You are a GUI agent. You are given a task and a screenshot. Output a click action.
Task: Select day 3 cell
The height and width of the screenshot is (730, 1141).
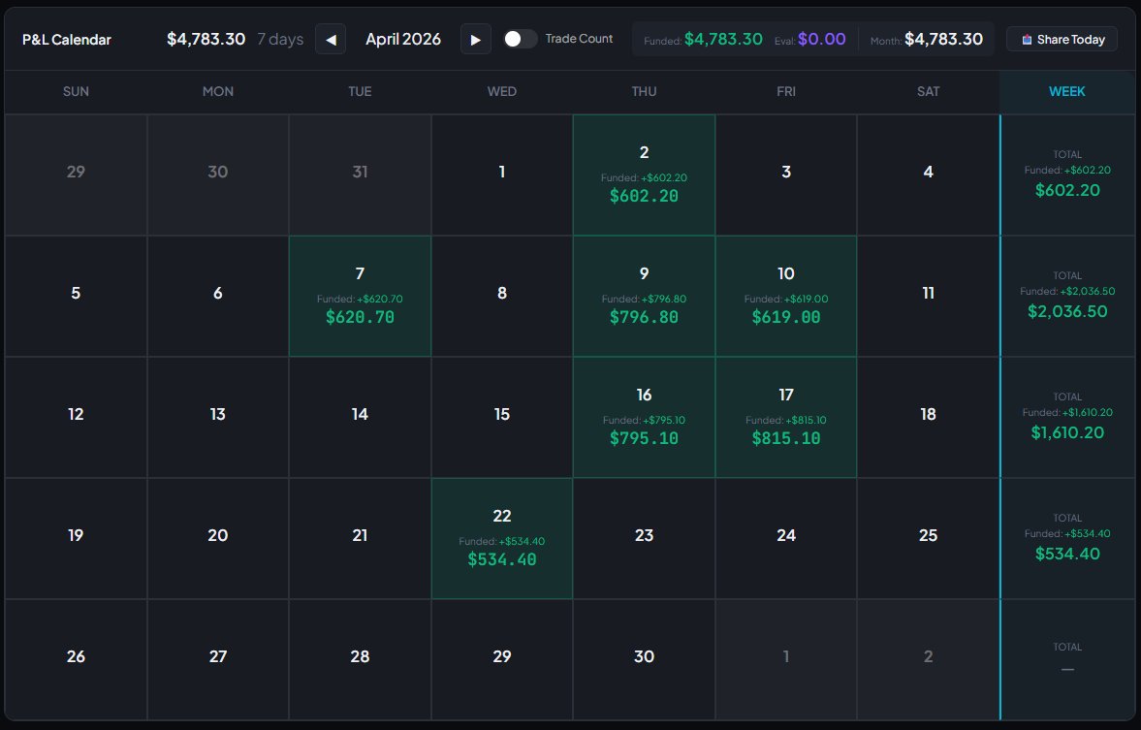786,175
